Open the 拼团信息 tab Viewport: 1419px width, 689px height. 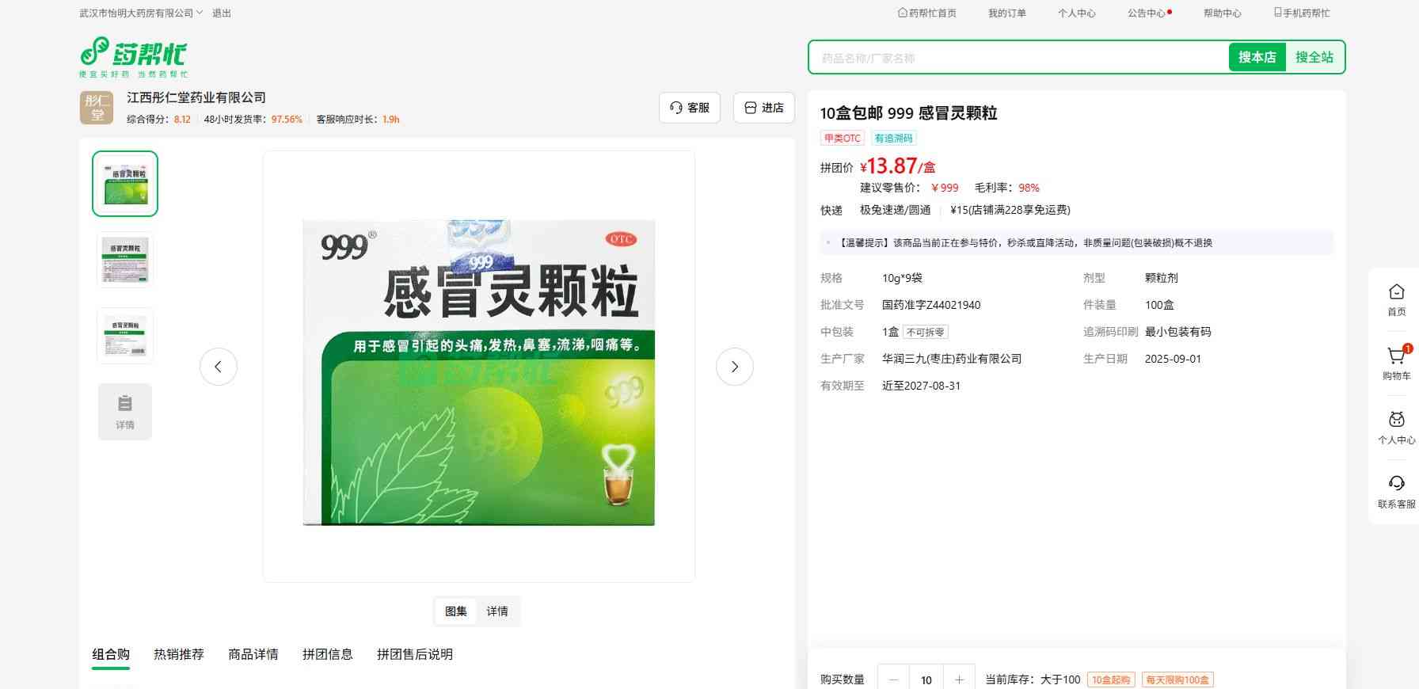click(x=328, y=654)
